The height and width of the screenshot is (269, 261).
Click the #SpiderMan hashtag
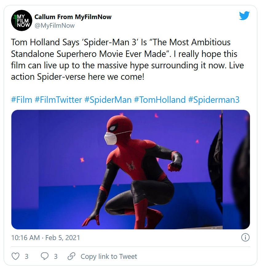[x=108, y=100]
